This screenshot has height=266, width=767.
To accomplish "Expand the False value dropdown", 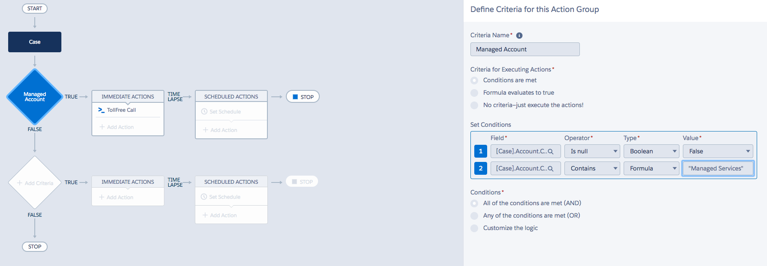I will 718,151.
